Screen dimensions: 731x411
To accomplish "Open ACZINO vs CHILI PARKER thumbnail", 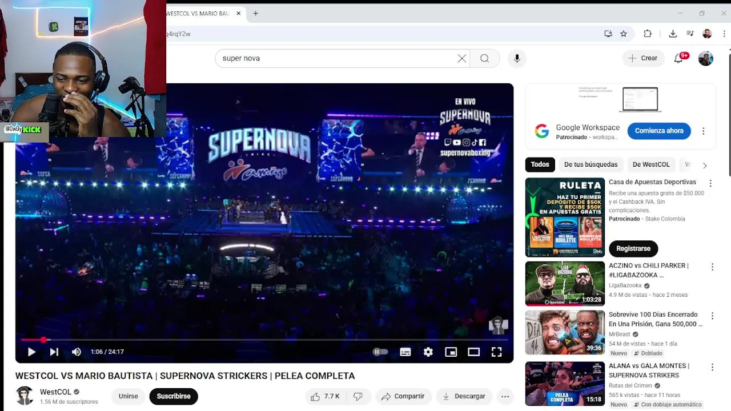I will tap(565, 284).
